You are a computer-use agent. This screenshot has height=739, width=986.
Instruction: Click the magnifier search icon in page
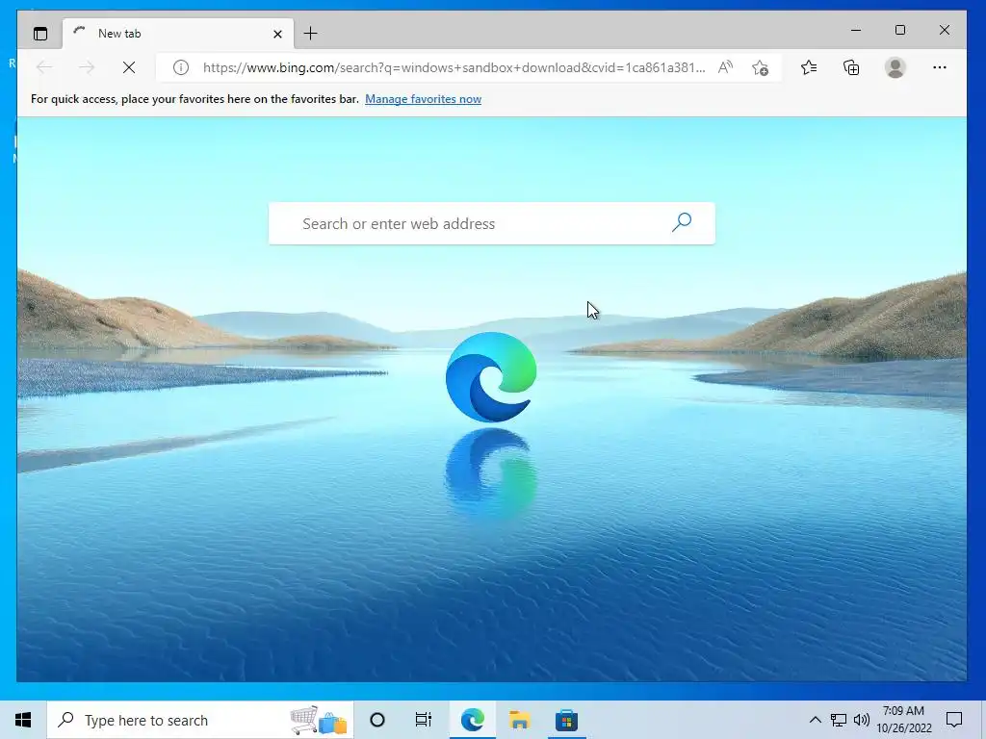click(x=682, y=222)
